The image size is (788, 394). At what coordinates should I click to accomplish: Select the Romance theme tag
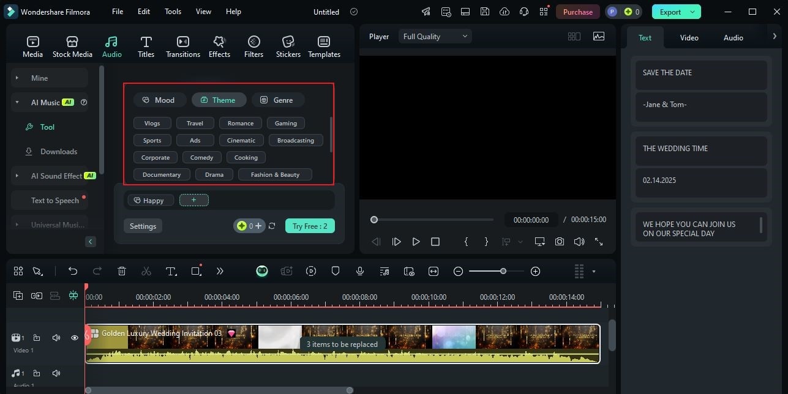[x=241, y=123]
